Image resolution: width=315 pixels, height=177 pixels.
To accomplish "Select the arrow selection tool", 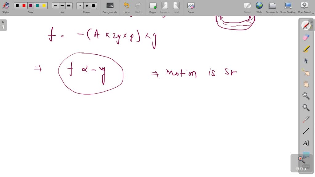I will point(306,61).
